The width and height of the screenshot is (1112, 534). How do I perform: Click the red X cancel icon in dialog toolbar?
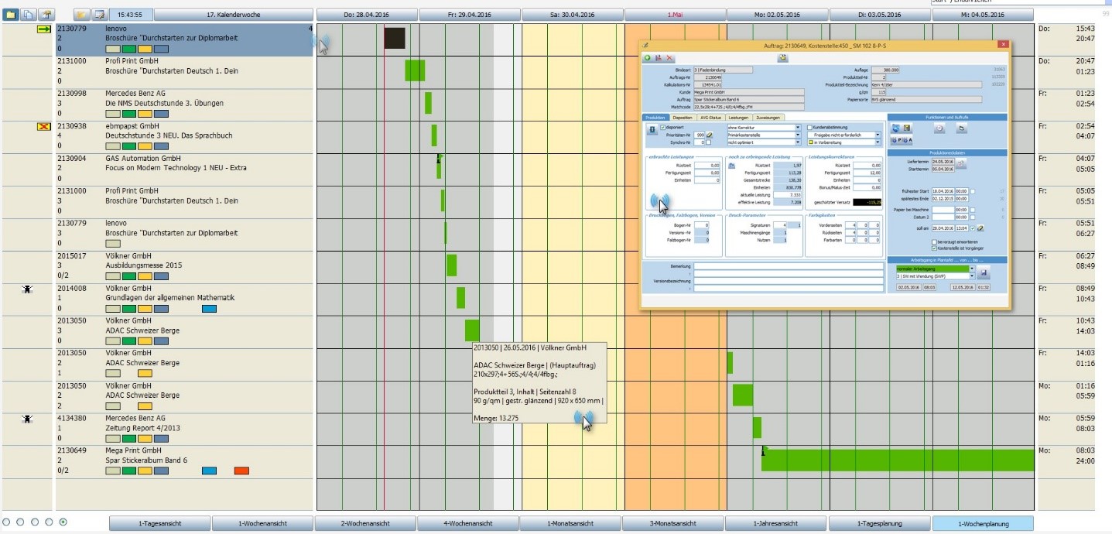669,58
